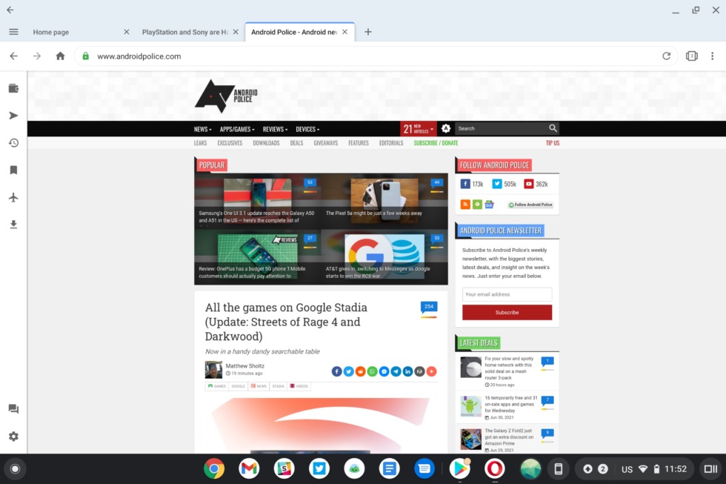Open the TIP US link
The width and height of the screenshot is (726, 484).
tap(551, 142)
